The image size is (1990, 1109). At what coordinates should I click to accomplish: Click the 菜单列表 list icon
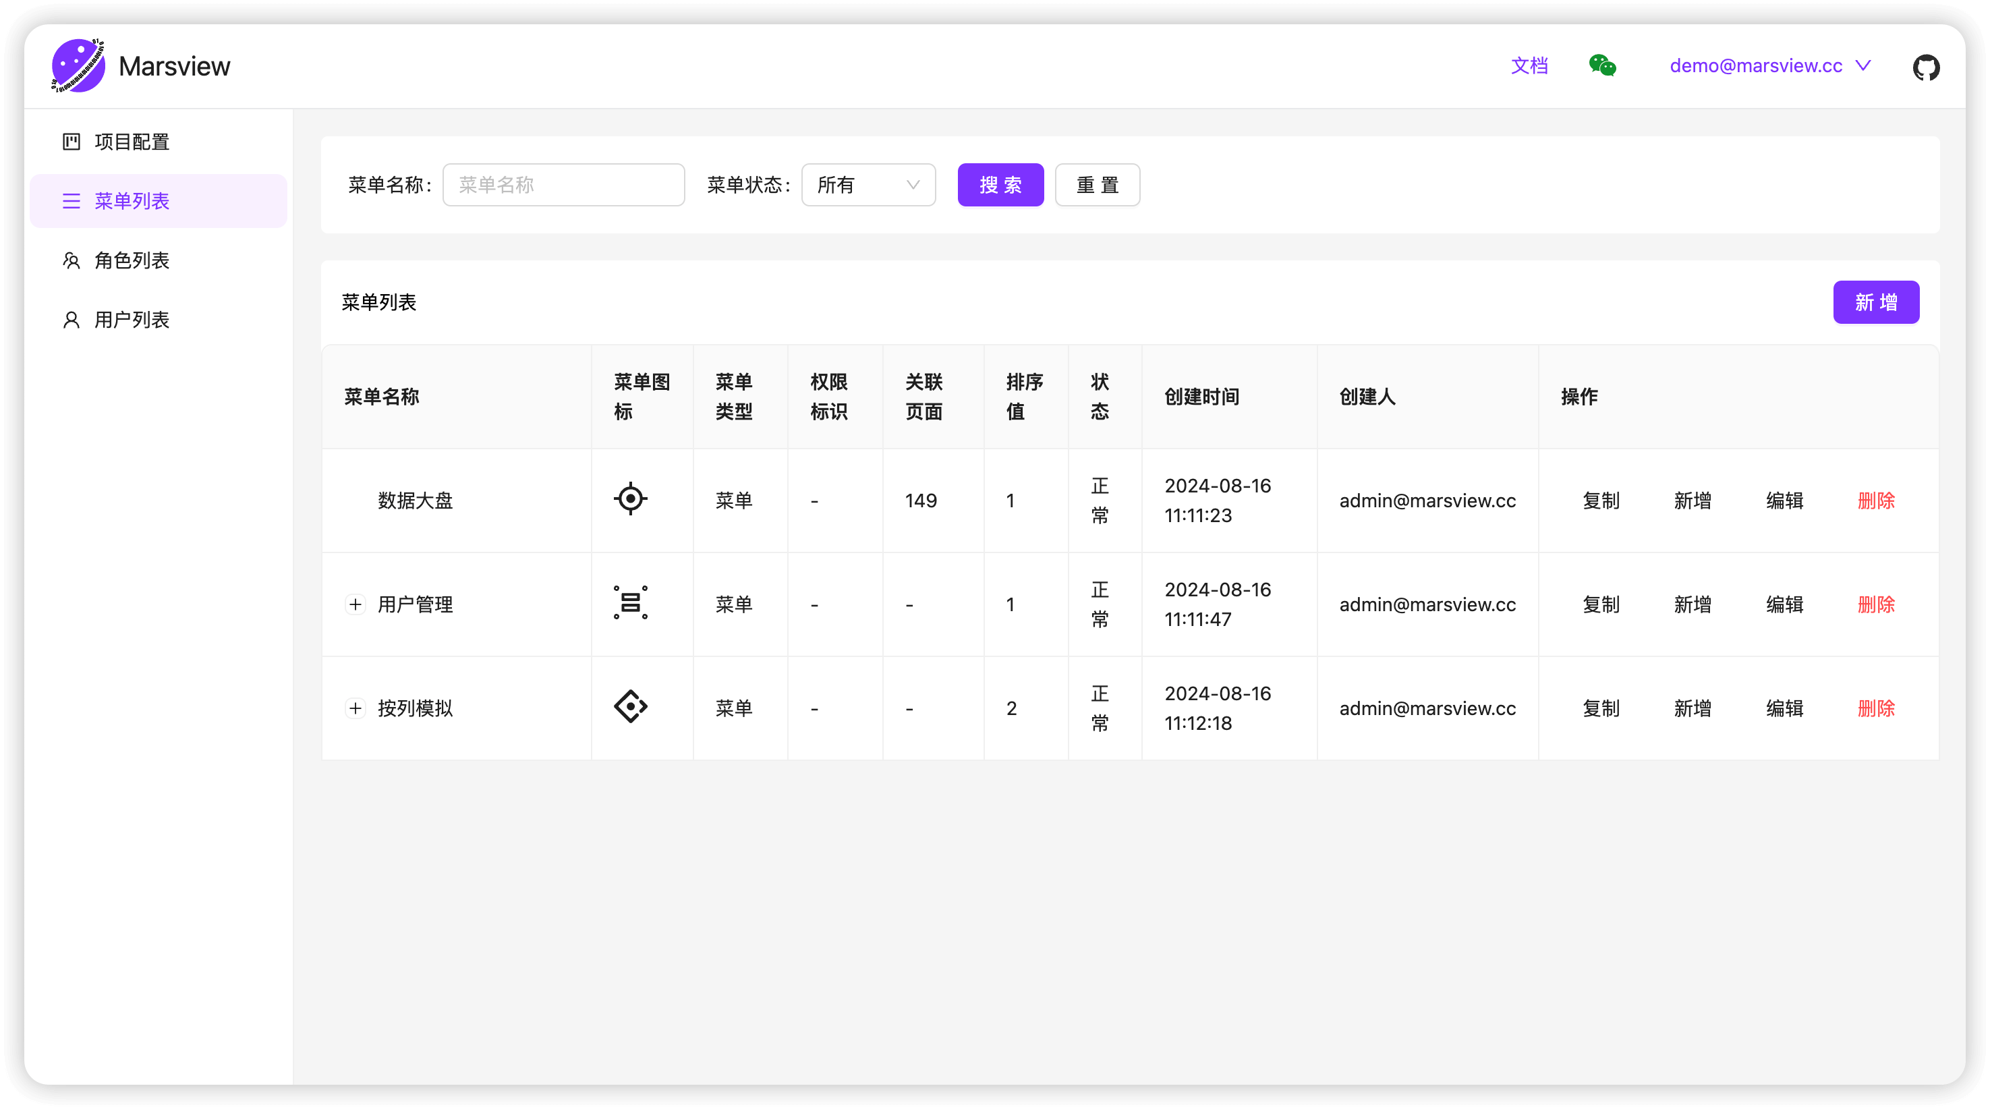[71, 201]
